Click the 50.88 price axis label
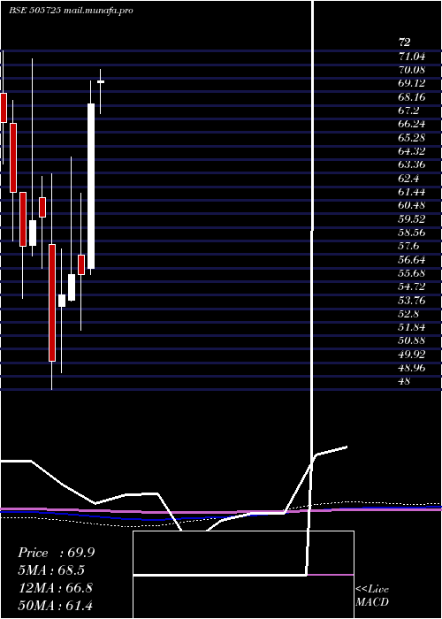 tap(412, 341)
